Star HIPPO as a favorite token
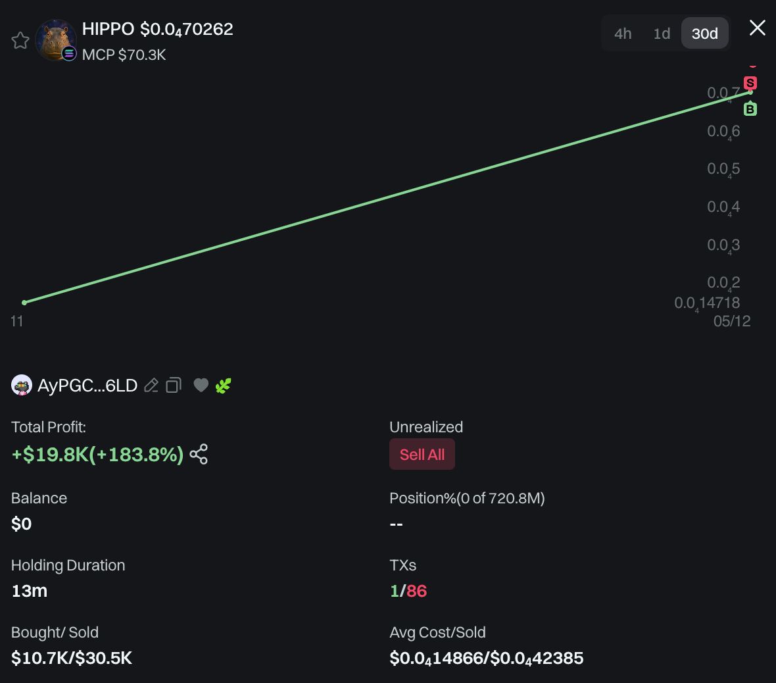Image resolution: width=776 pixels, height=683 pixels. [x=20, y=41]
